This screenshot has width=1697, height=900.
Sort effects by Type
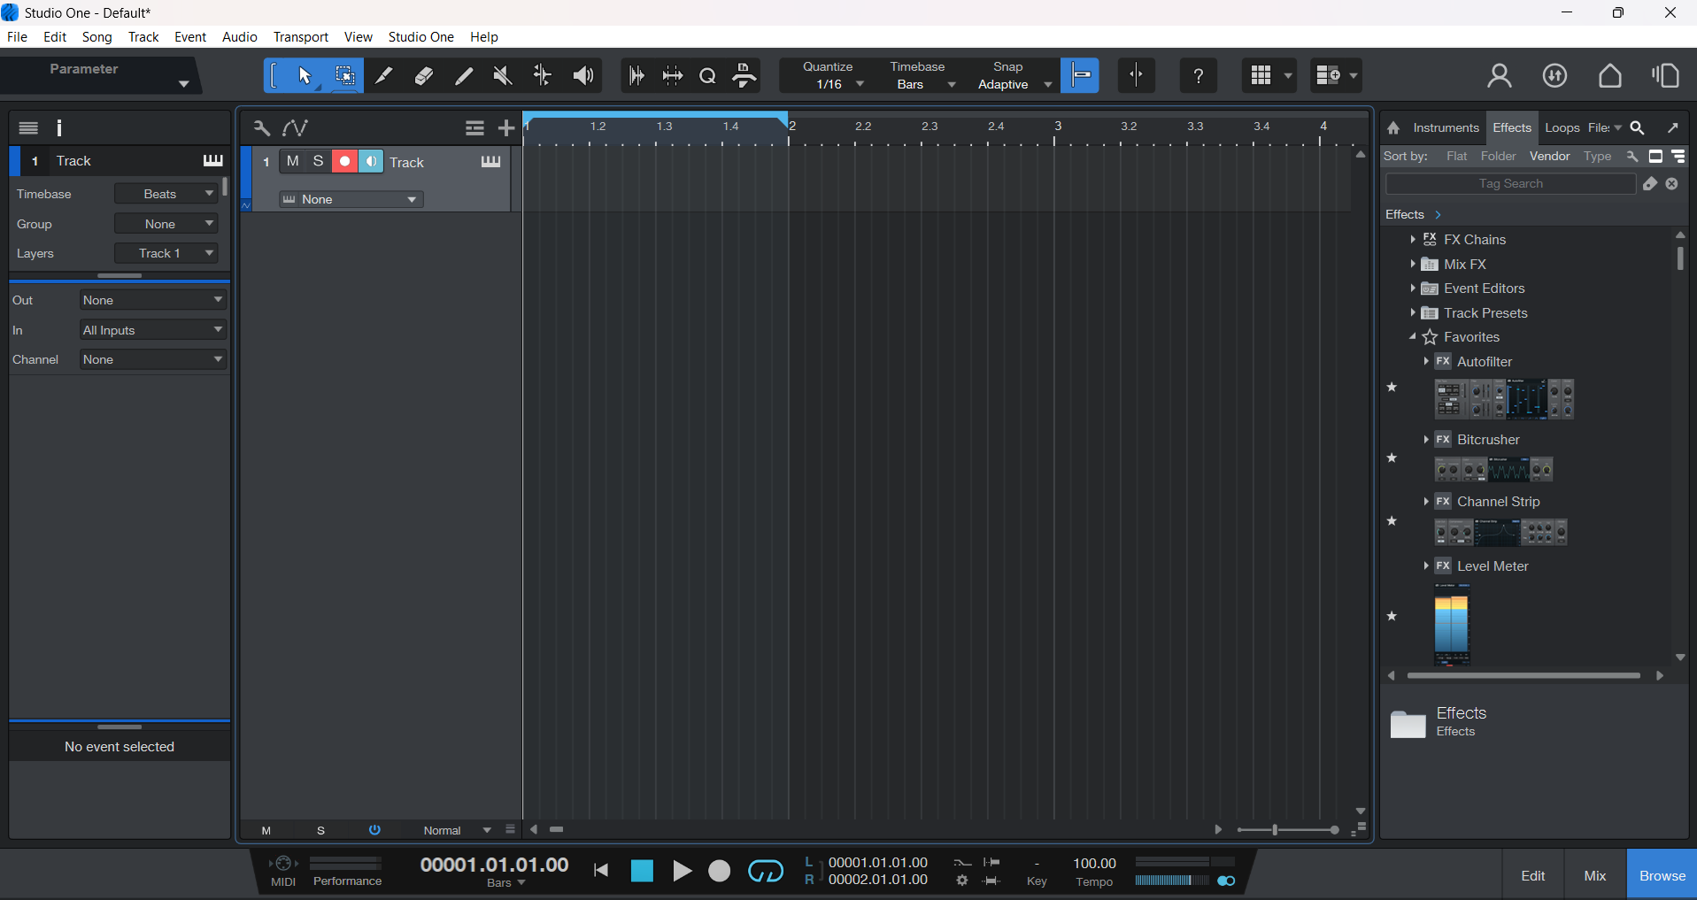pos(1597,157)
